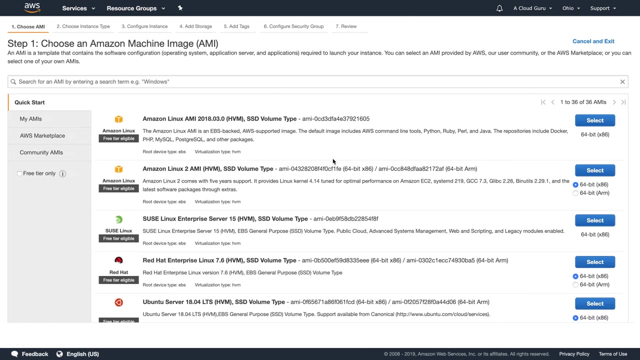Viewport: 640px width, 360px height.
Task: Clear the AMI search with the X icon
Action: [622, 81]
